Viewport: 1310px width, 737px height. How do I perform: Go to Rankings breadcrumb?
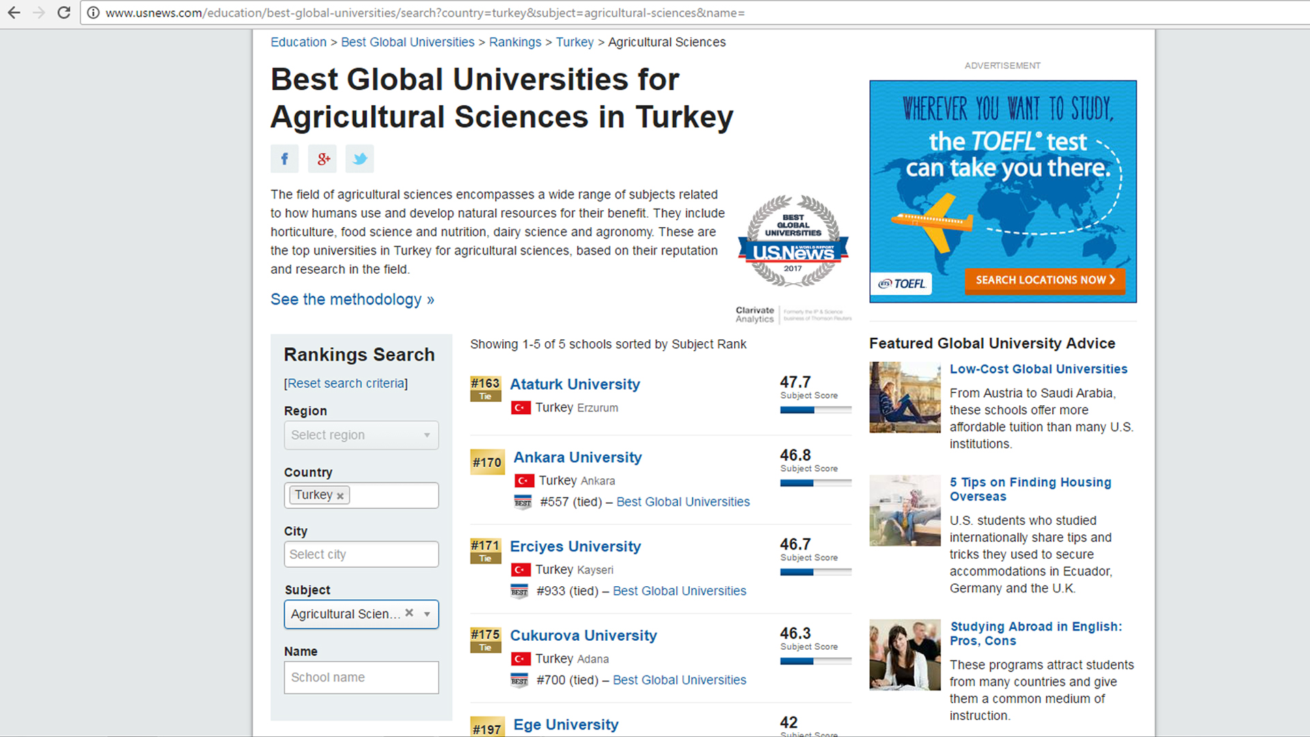(514, 42)
